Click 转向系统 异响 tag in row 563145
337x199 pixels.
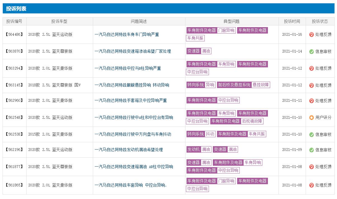[x=201, y=85]
